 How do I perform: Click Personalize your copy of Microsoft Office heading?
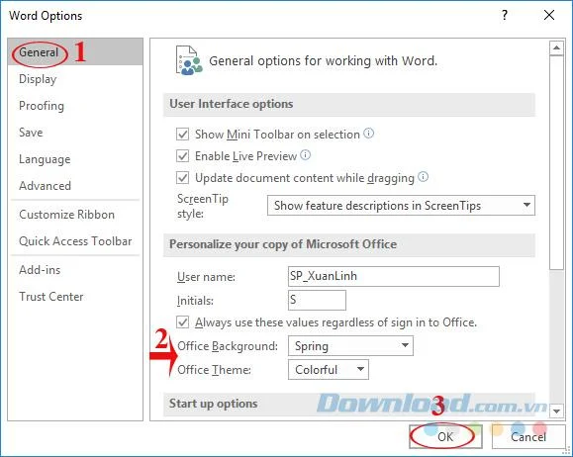[283, 244]
